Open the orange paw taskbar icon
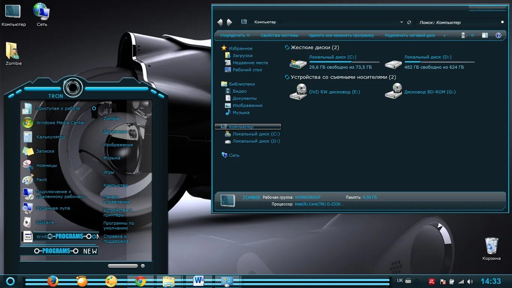The height and width of the screenshot is (288, 512). pyautogui.click(x=82, y=281)
